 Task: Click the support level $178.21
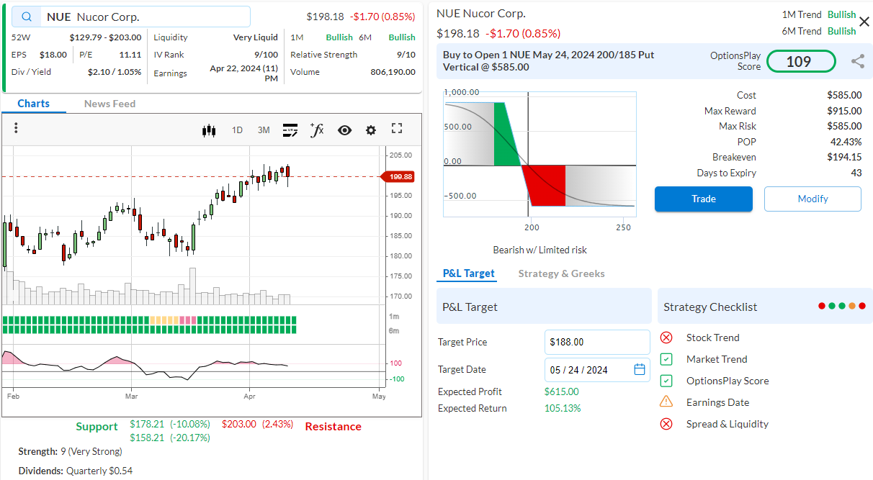[146, 424]
